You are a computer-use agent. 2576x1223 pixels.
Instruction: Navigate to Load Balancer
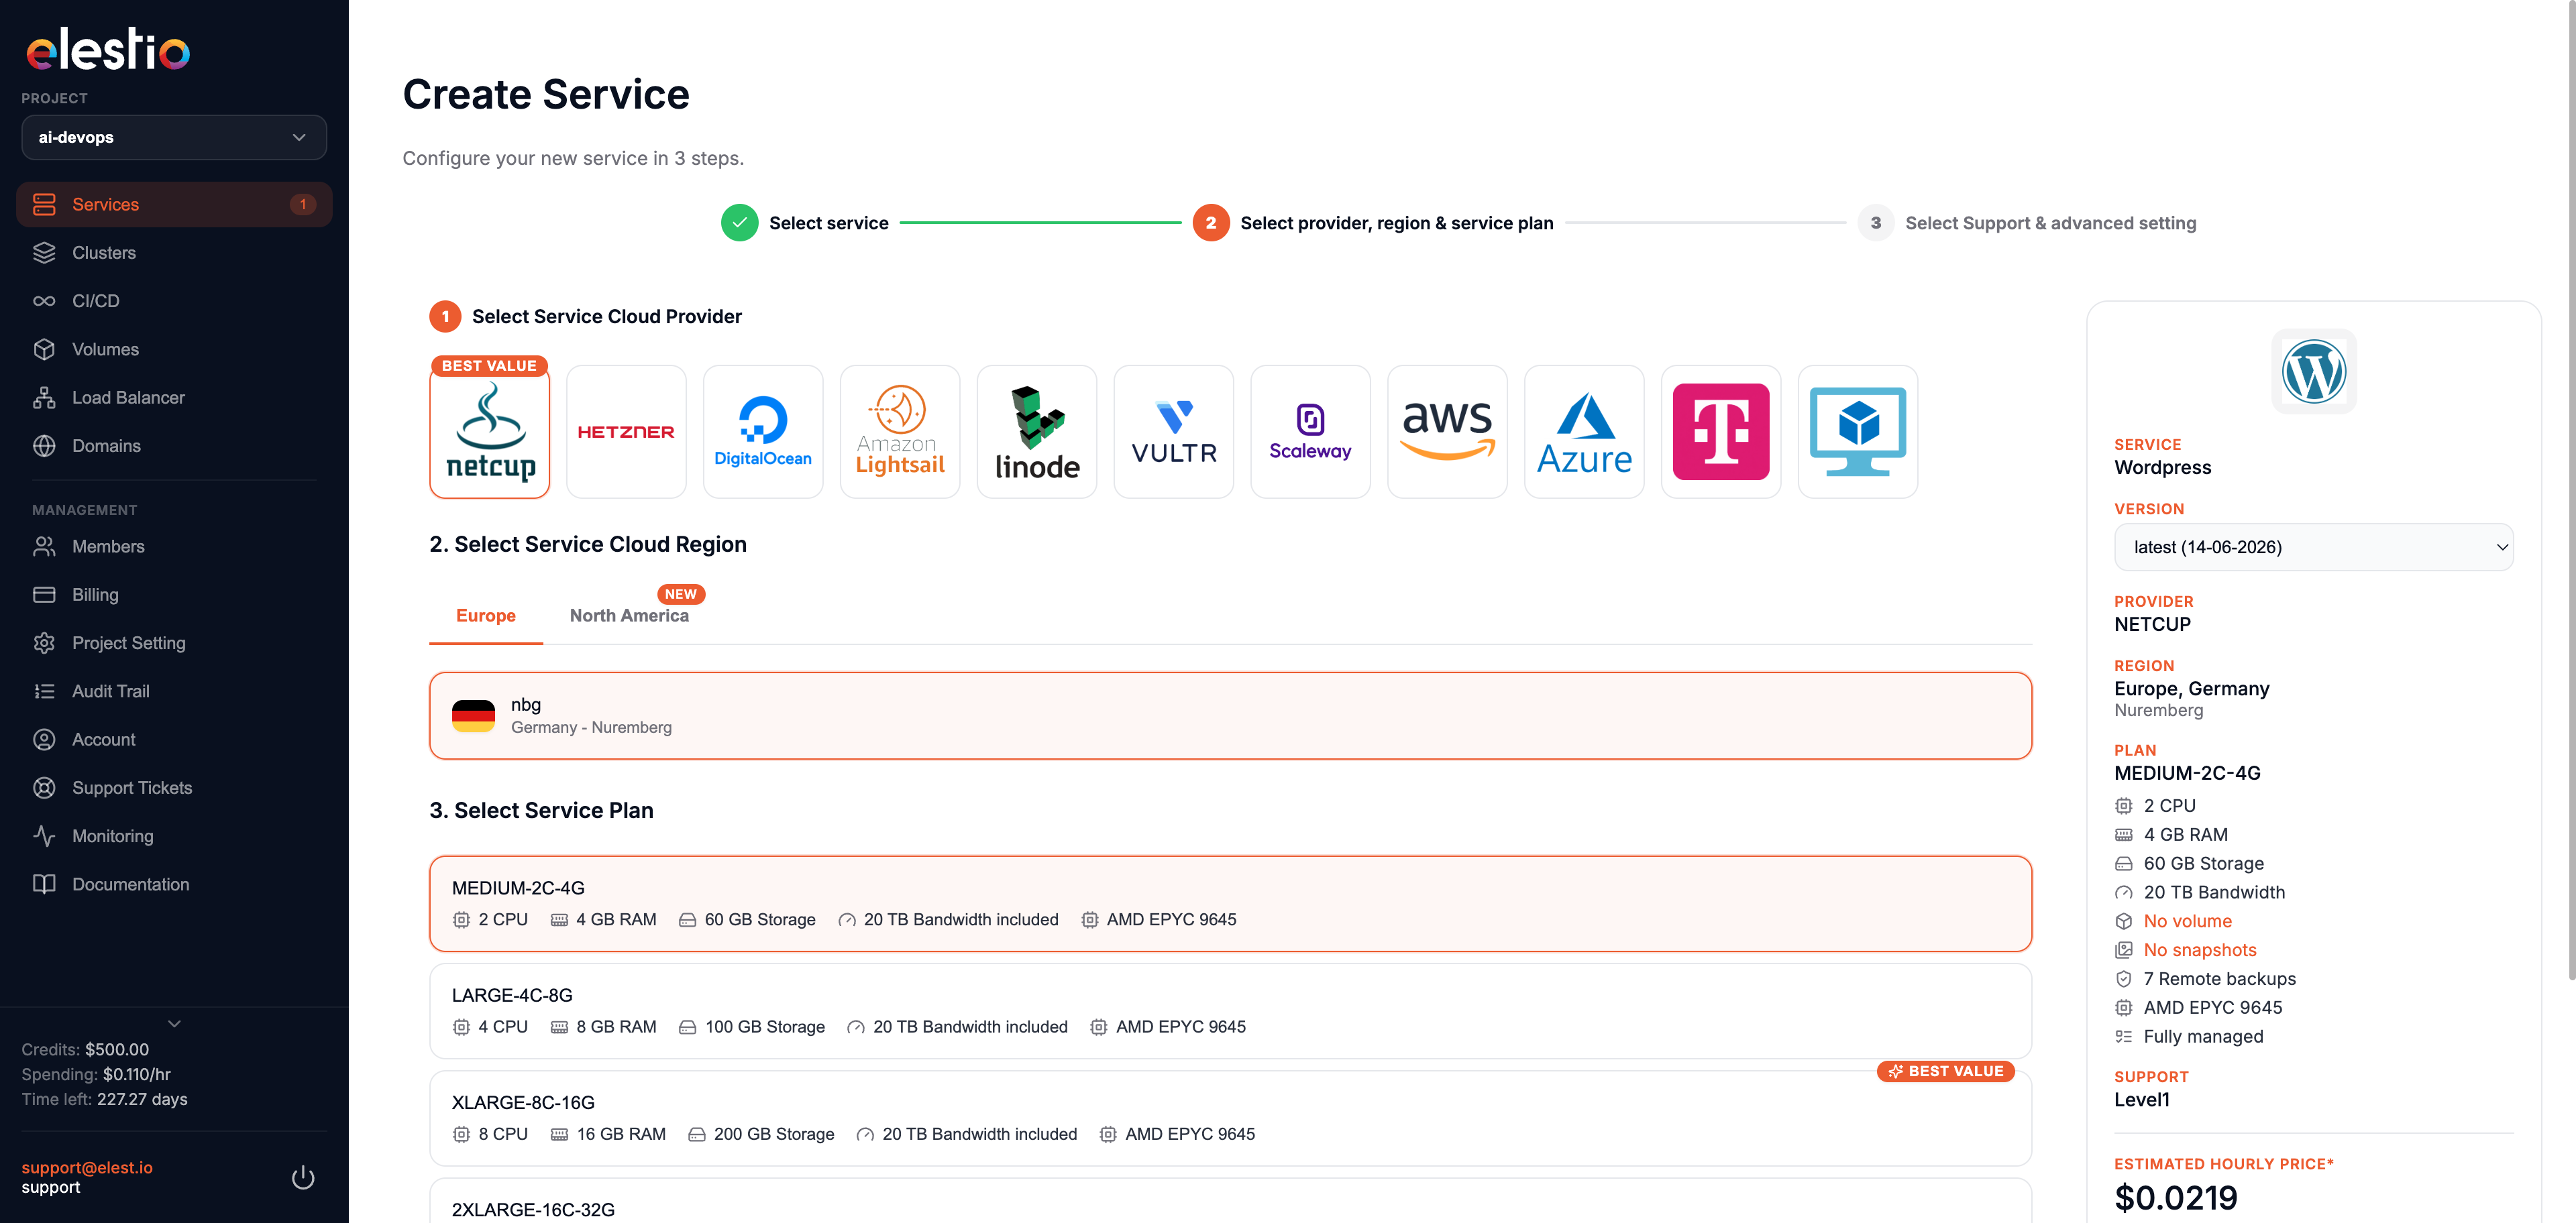click(174, 398)
